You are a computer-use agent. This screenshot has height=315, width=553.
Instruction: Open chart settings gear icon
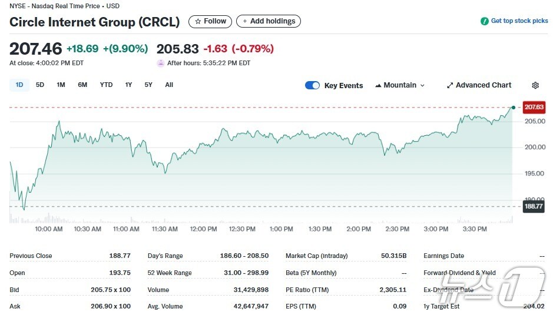point(535,85)
